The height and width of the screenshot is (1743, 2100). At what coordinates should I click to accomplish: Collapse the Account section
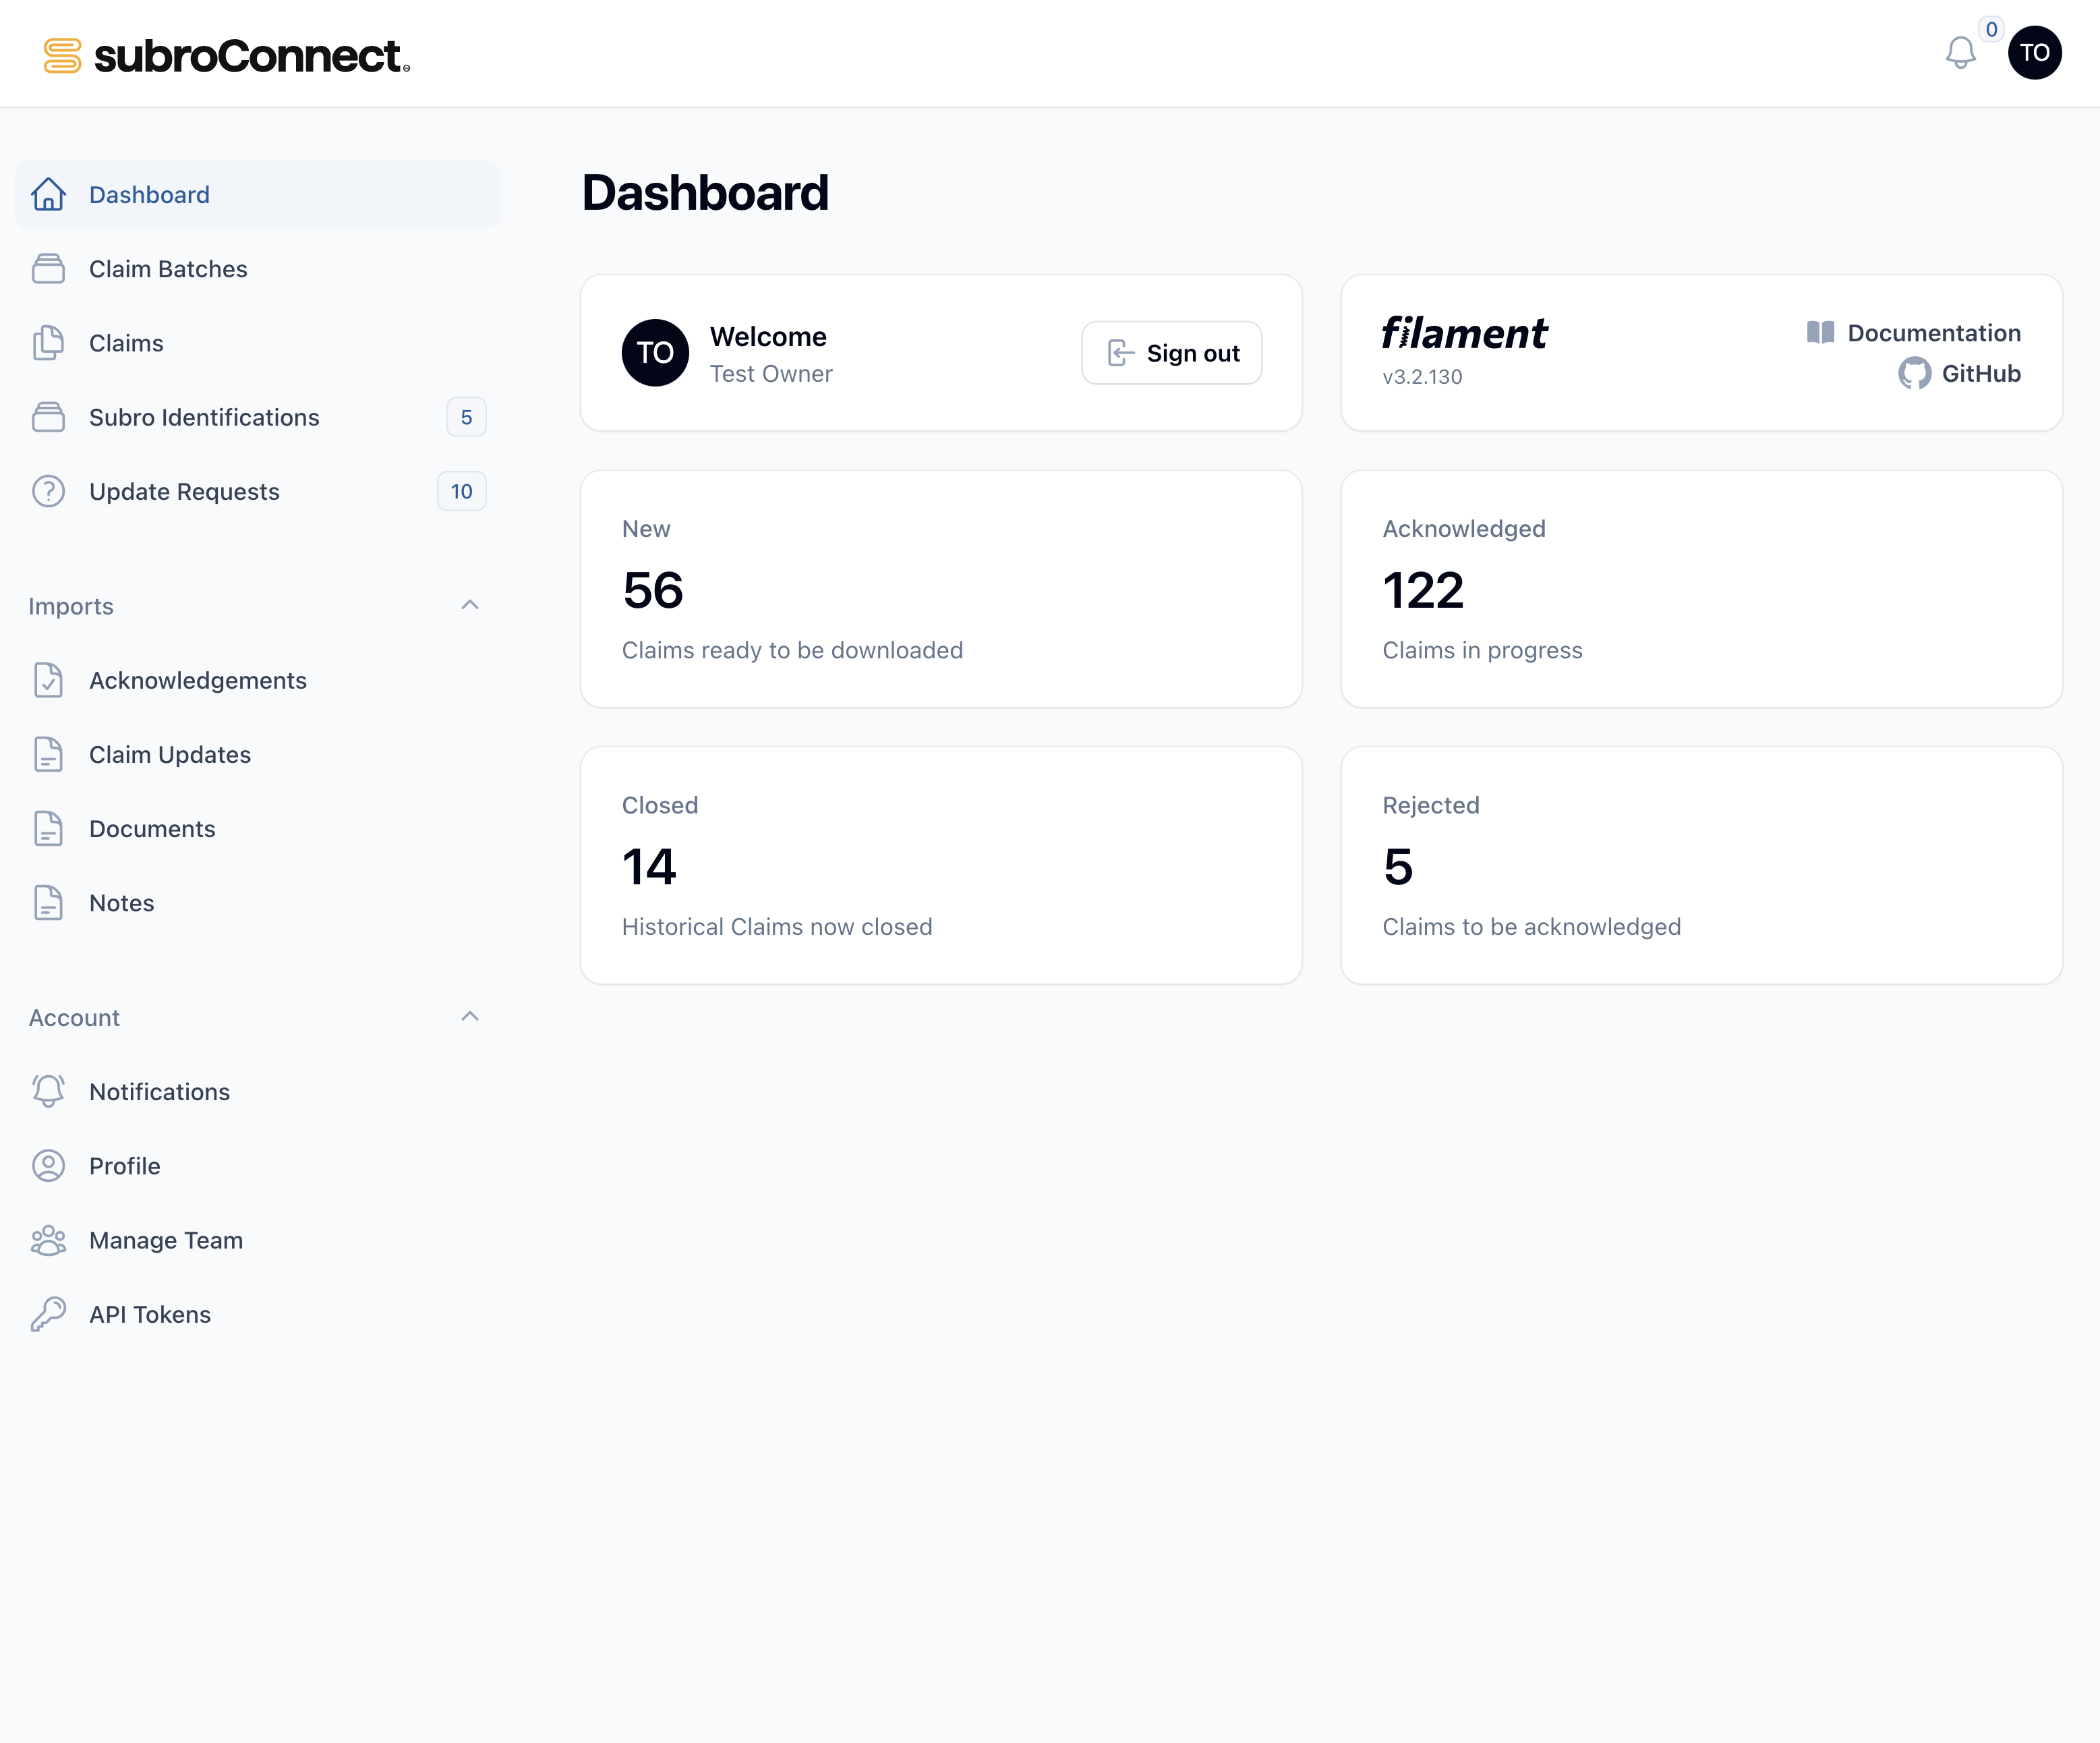[x=470, y=1016]
